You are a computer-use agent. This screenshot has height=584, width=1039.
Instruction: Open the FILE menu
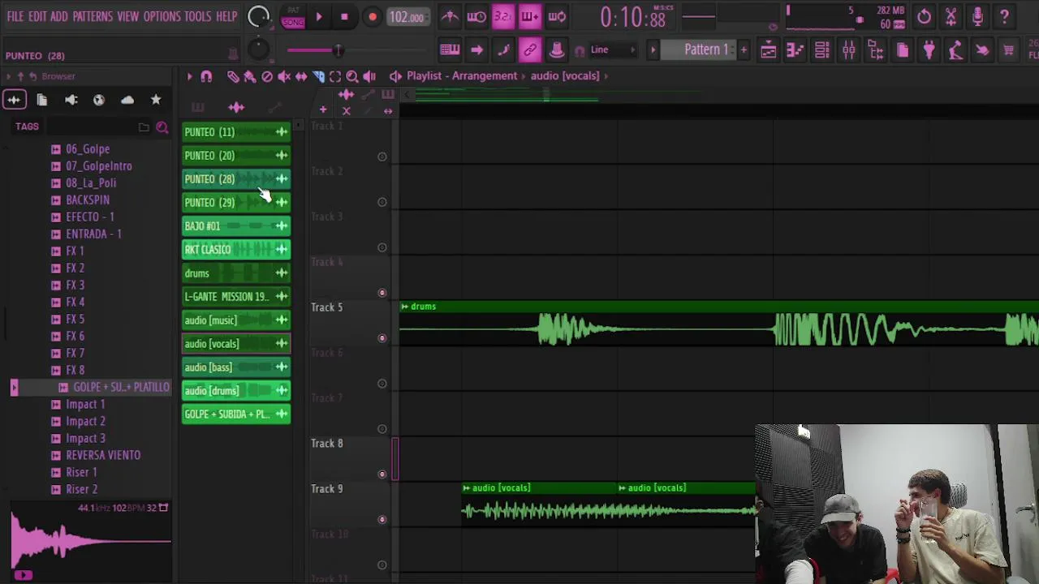15,16
